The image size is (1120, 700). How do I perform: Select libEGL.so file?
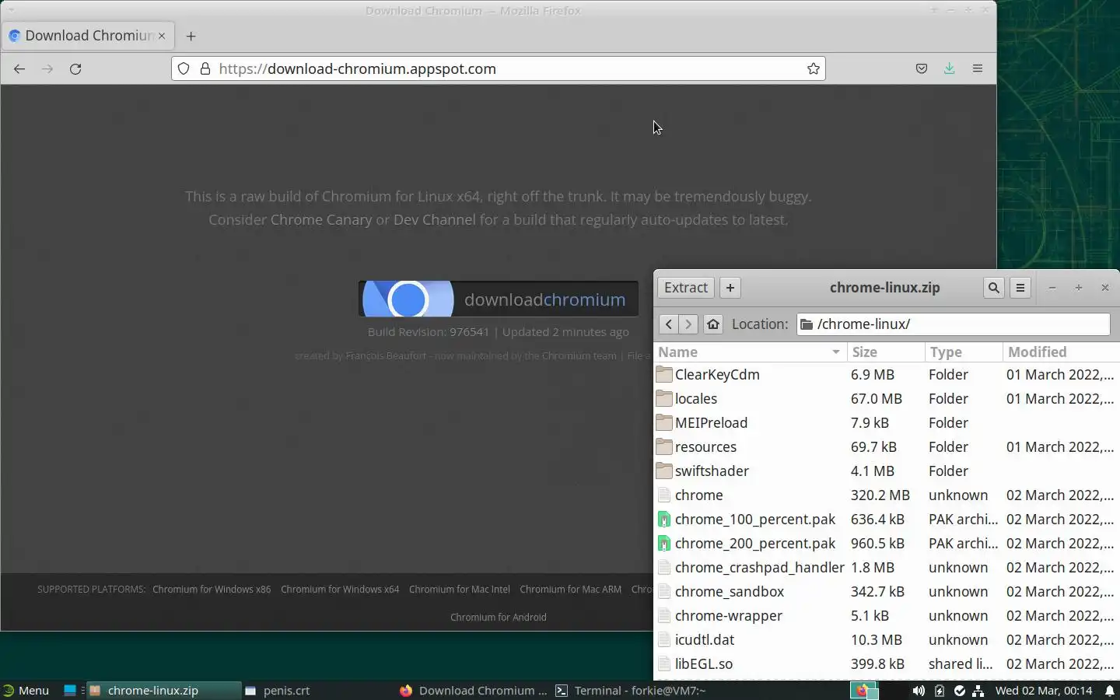pos(887,663)
